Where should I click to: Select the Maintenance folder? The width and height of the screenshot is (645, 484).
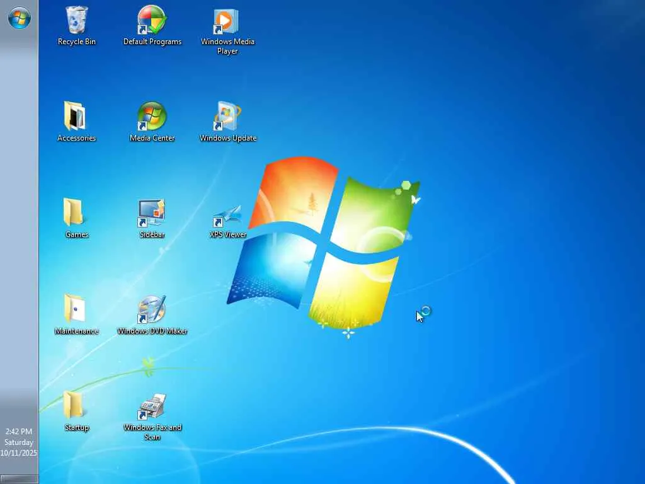coord(76,315)
